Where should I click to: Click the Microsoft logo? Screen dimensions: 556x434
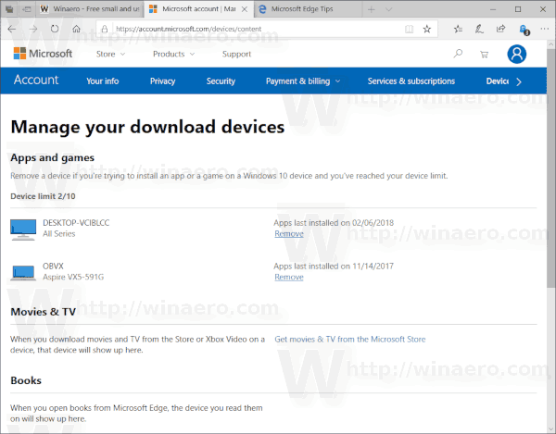pos(43,54)
